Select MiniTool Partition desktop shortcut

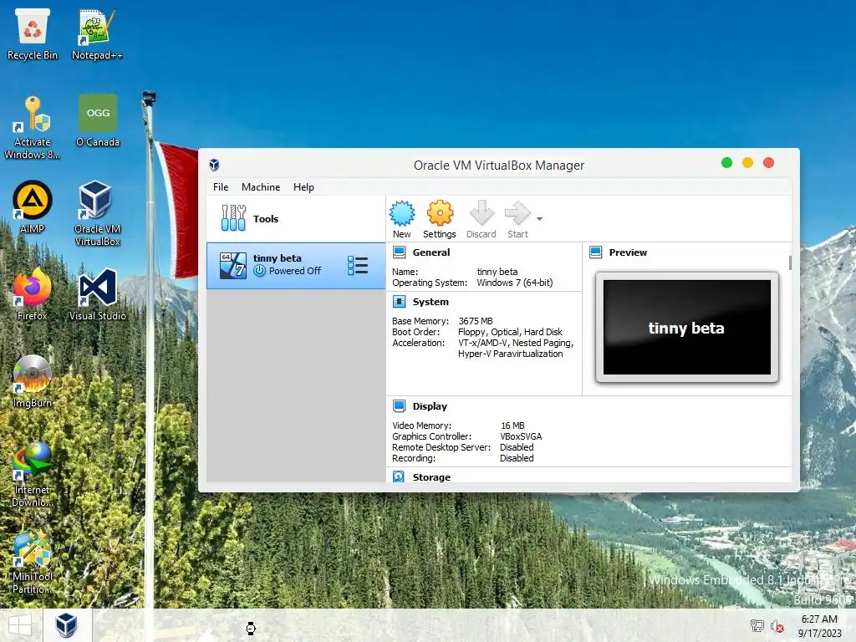point(33,561)
